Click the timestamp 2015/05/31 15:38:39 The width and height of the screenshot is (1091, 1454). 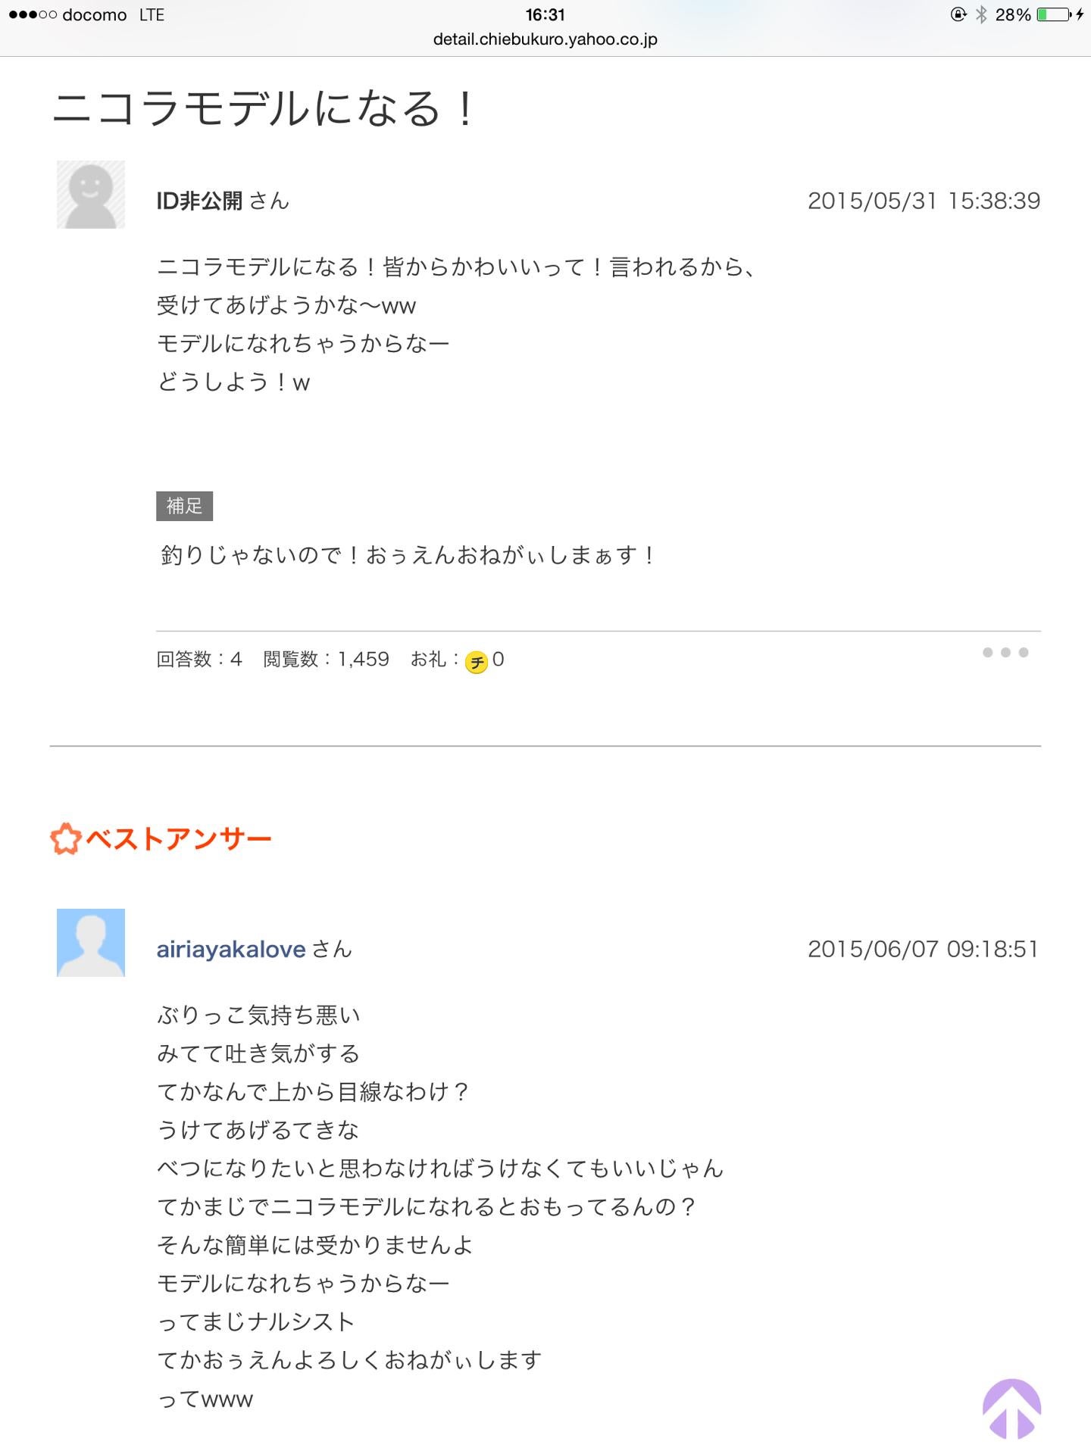point(924,201)
